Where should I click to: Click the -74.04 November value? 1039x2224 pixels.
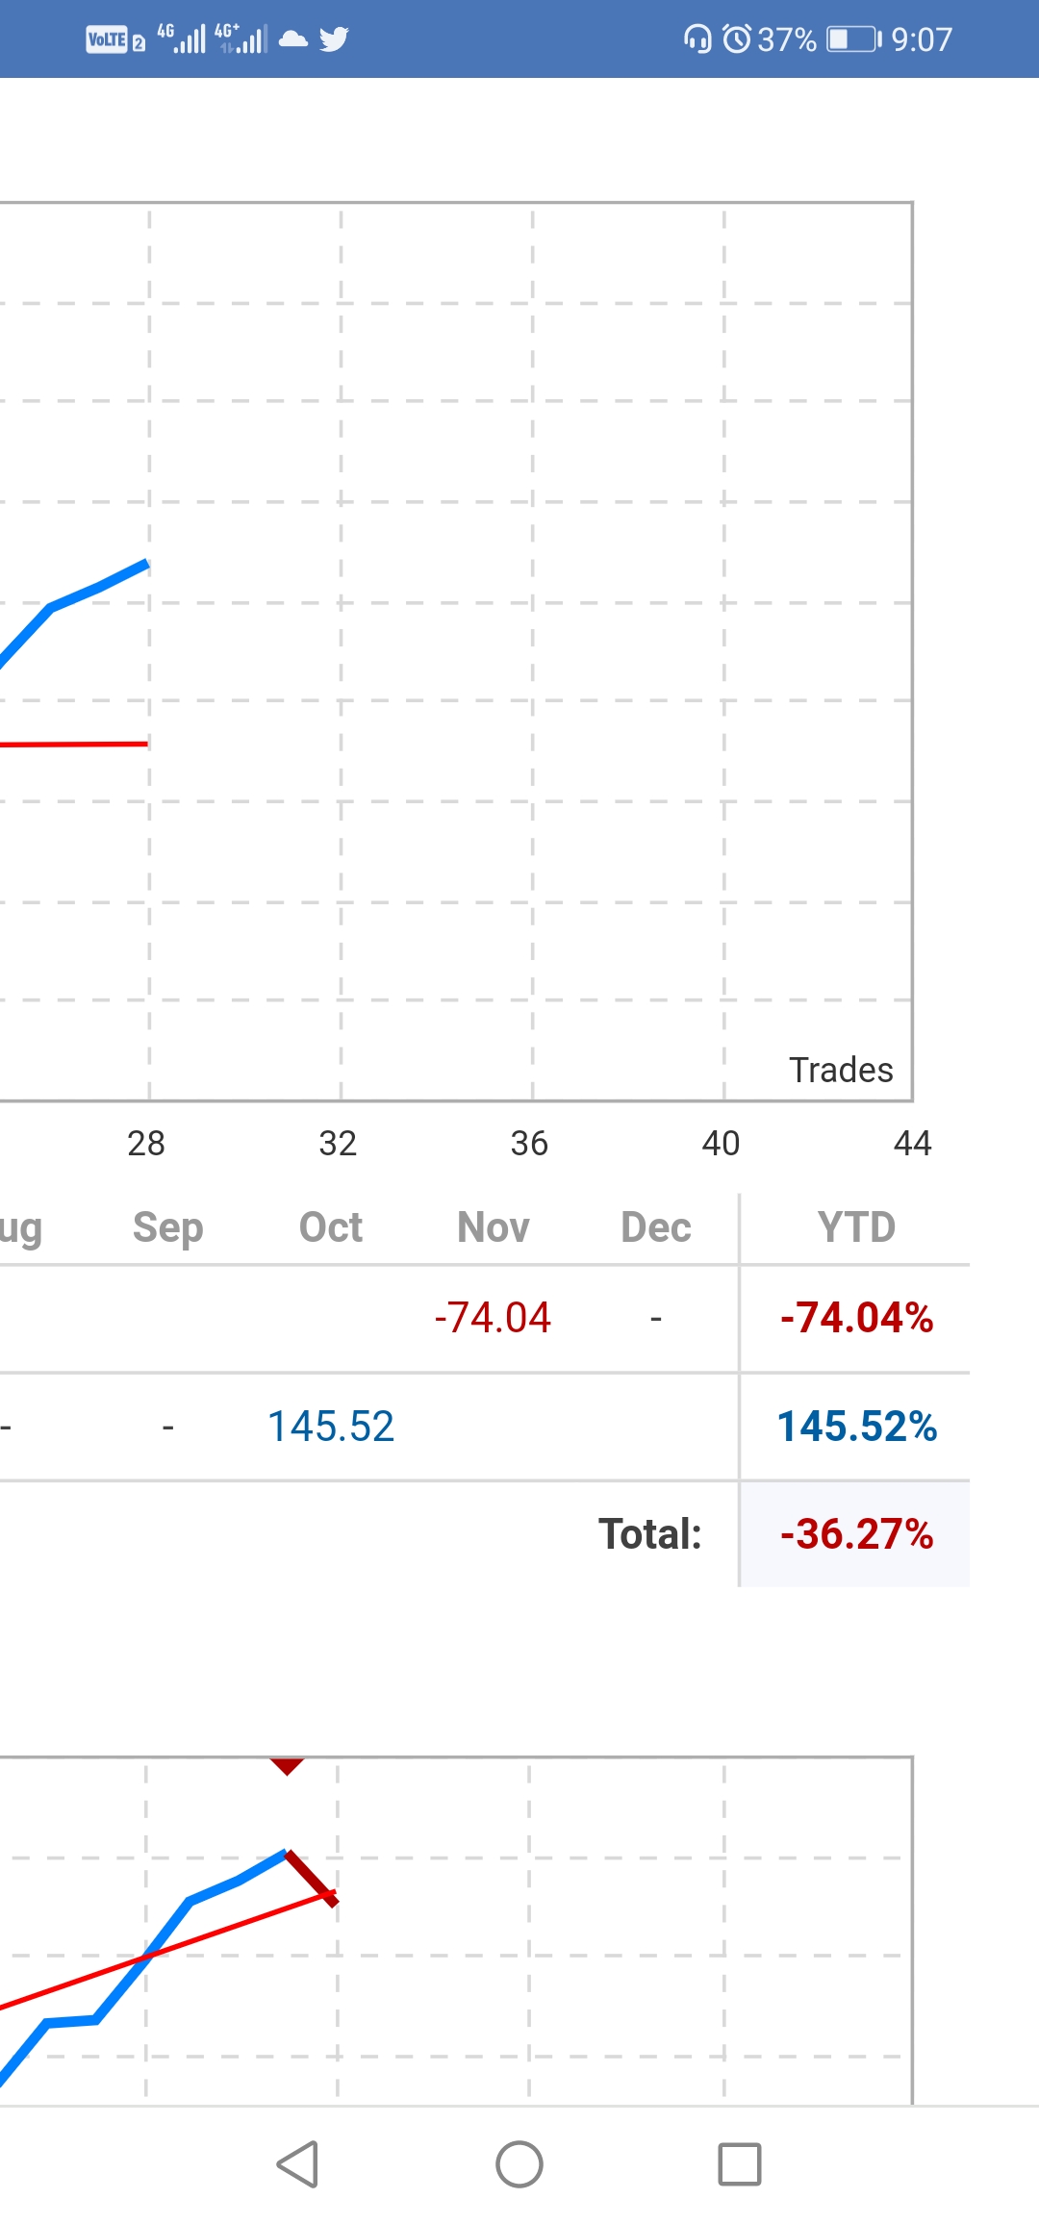[x=493, y=1318]
